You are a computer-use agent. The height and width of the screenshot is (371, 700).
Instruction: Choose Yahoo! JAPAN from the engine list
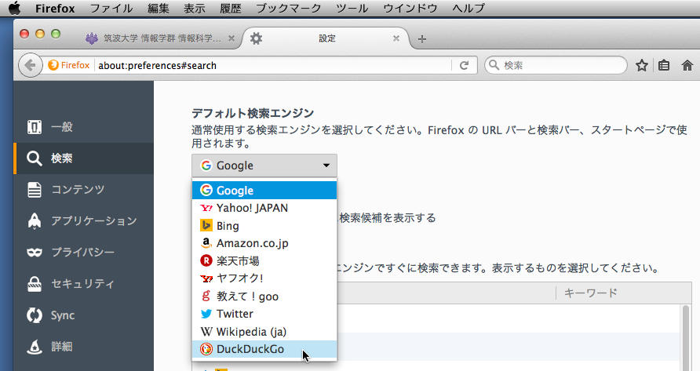click(x=264, y=208)
